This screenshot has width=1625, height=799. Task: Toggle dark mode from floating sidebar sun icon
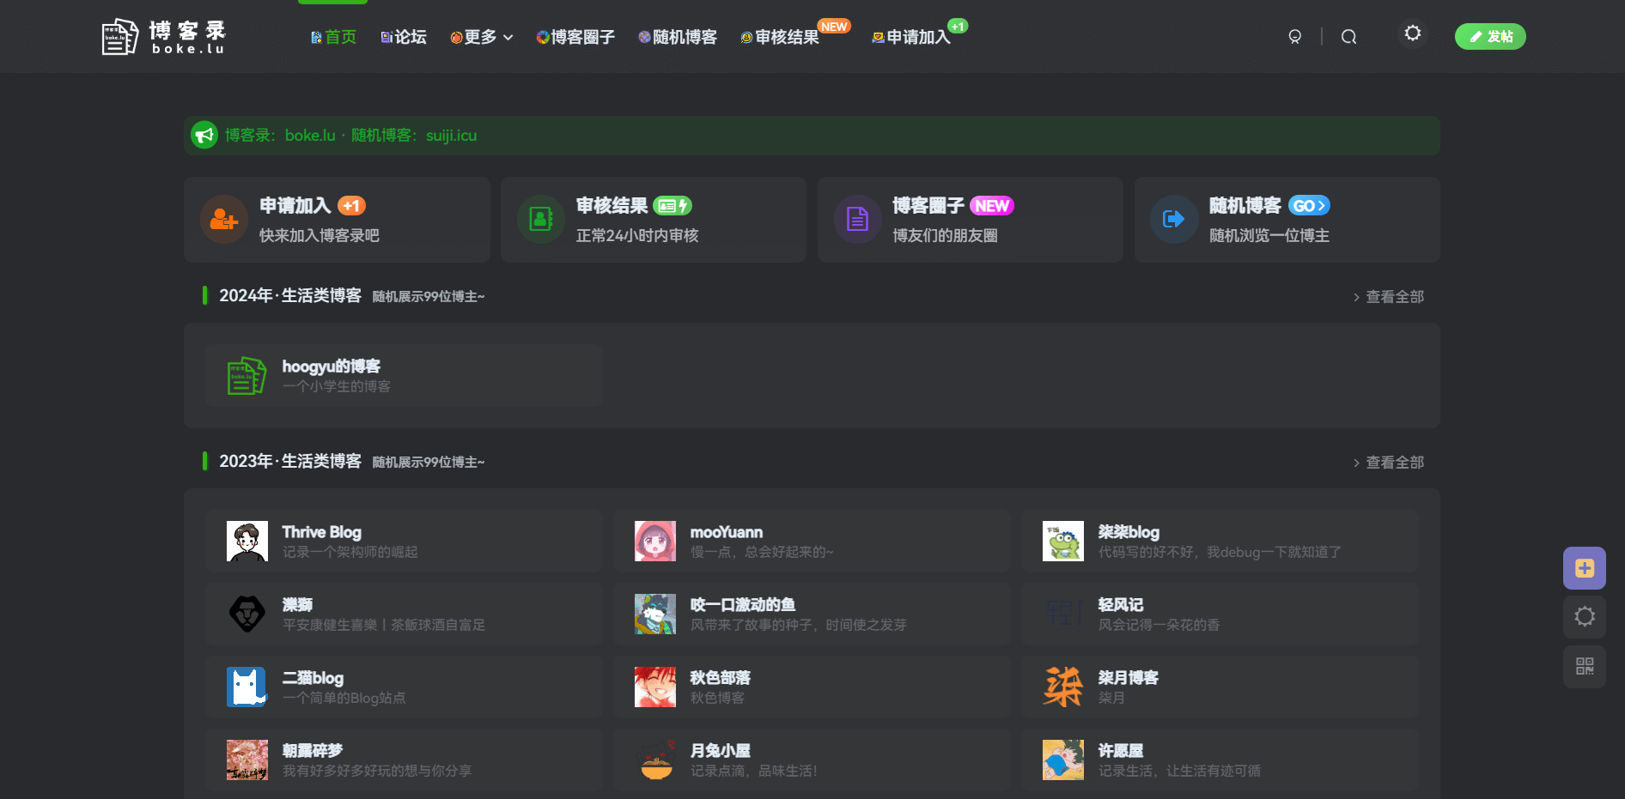click(x=1584, y=616)
